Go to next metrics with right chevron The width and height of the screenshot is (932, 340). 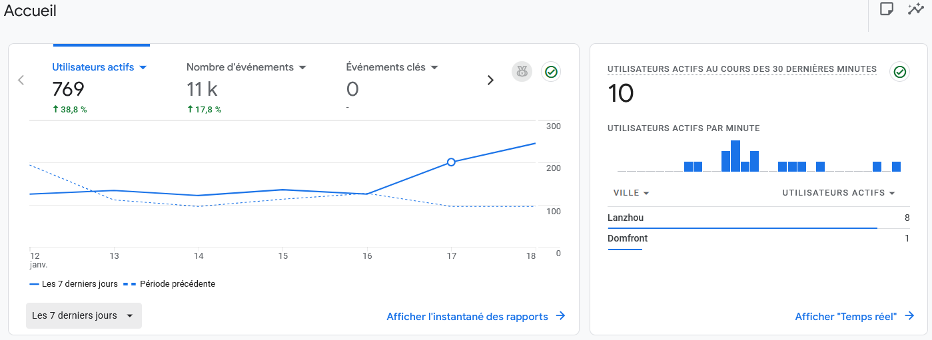click(x=490, y=81)
